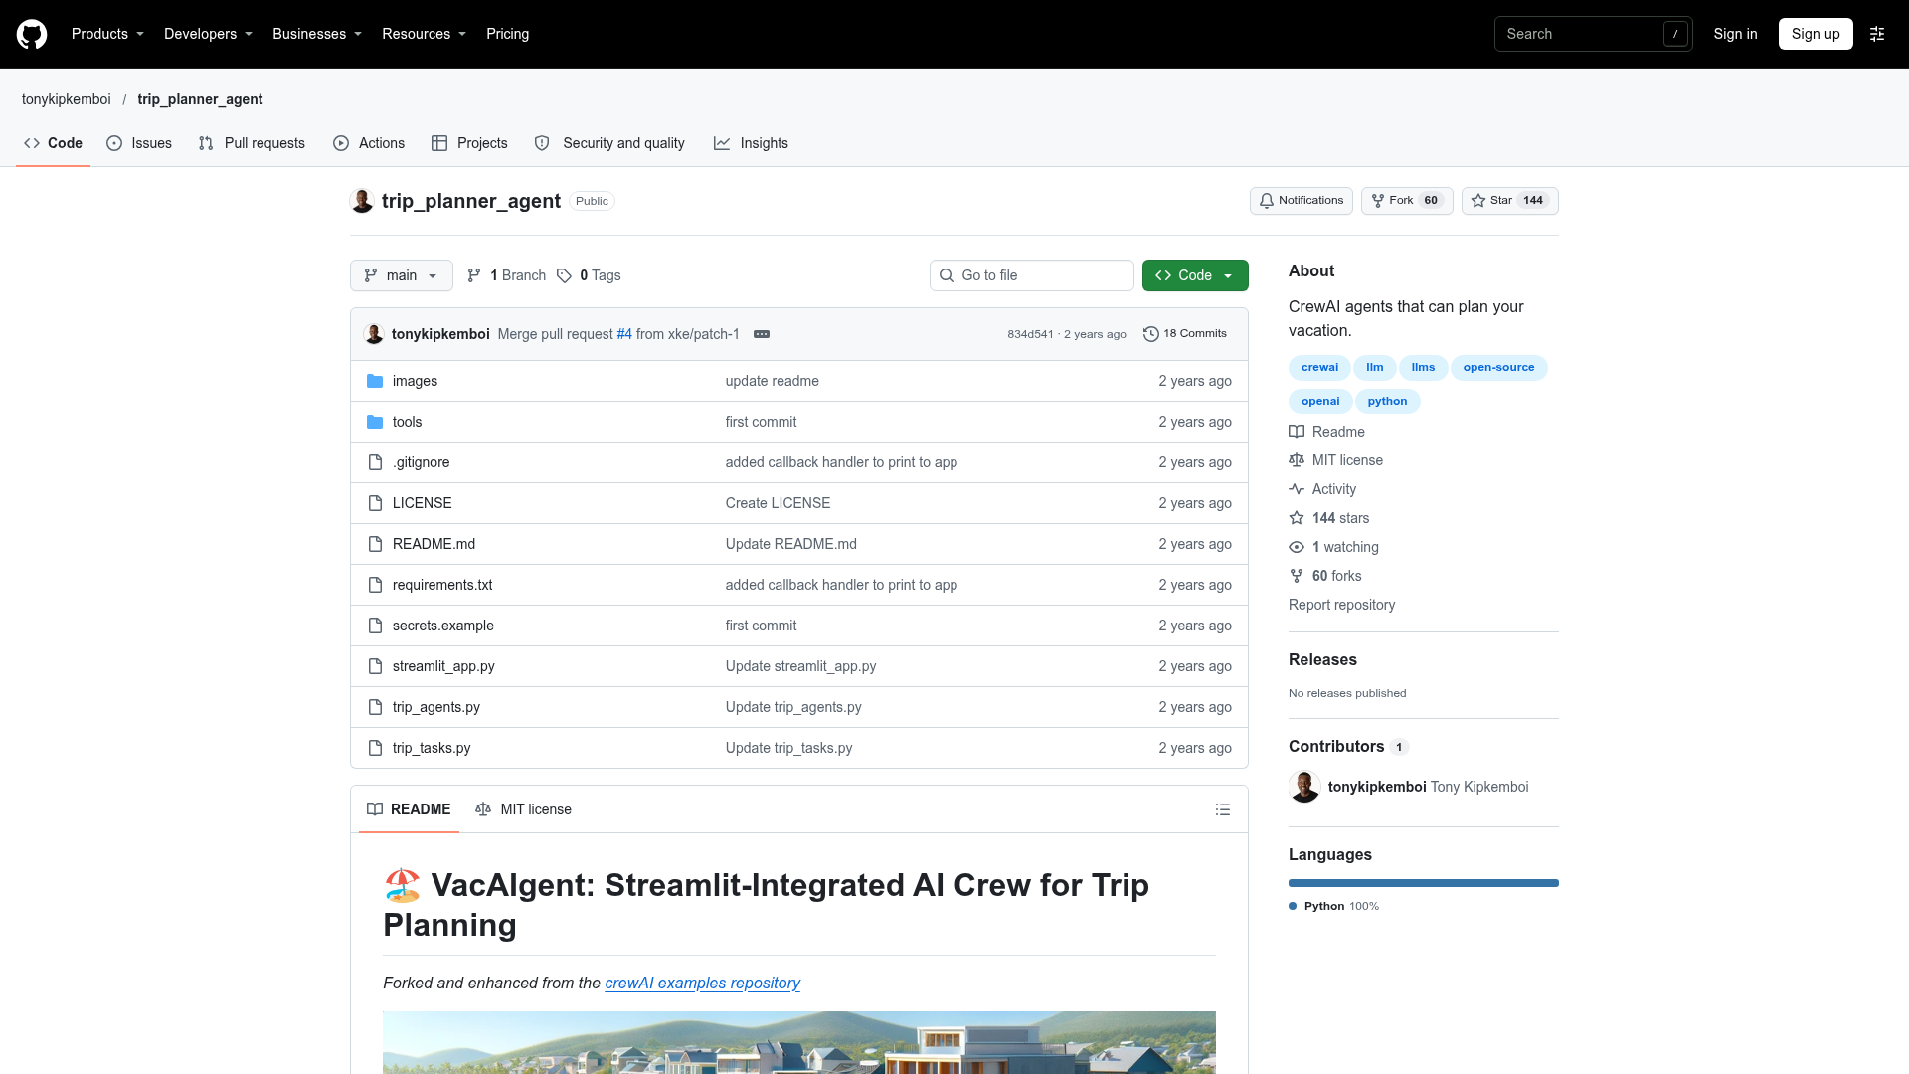Open 144 stars list in About

[x=1329, y=518]
